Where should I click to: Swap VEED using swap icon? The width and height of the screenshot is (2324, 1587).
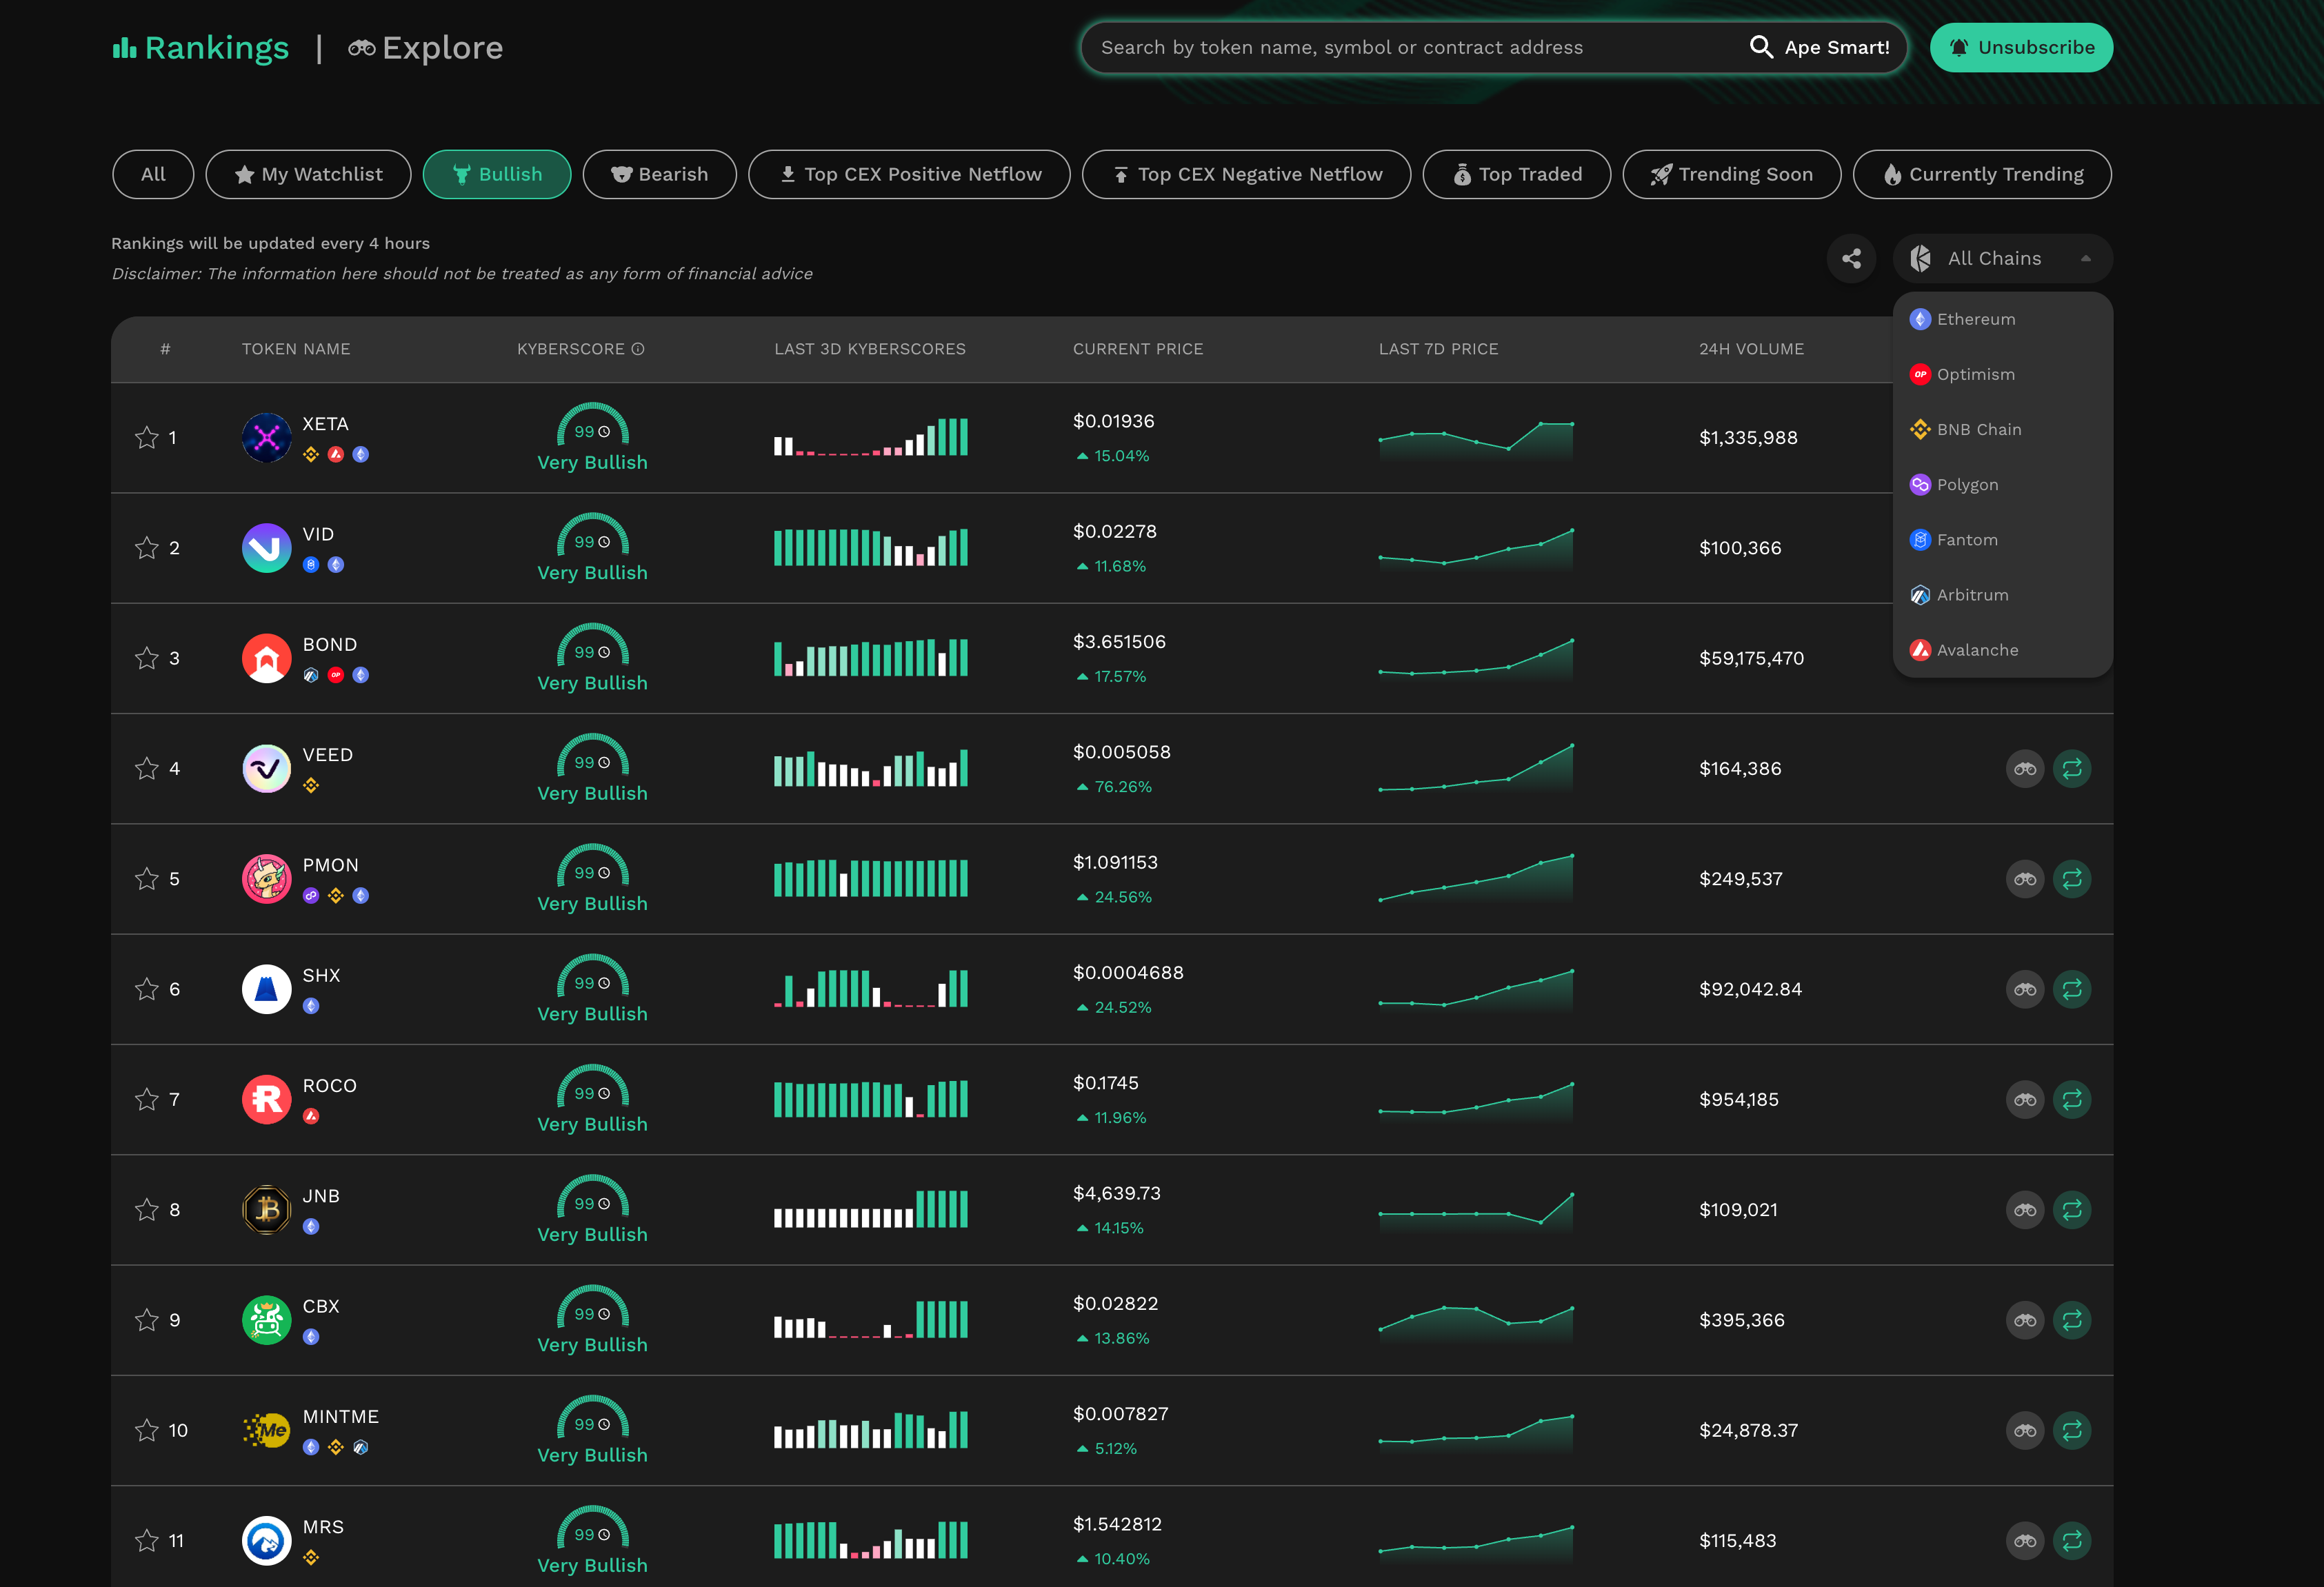tap(2072, 769)
